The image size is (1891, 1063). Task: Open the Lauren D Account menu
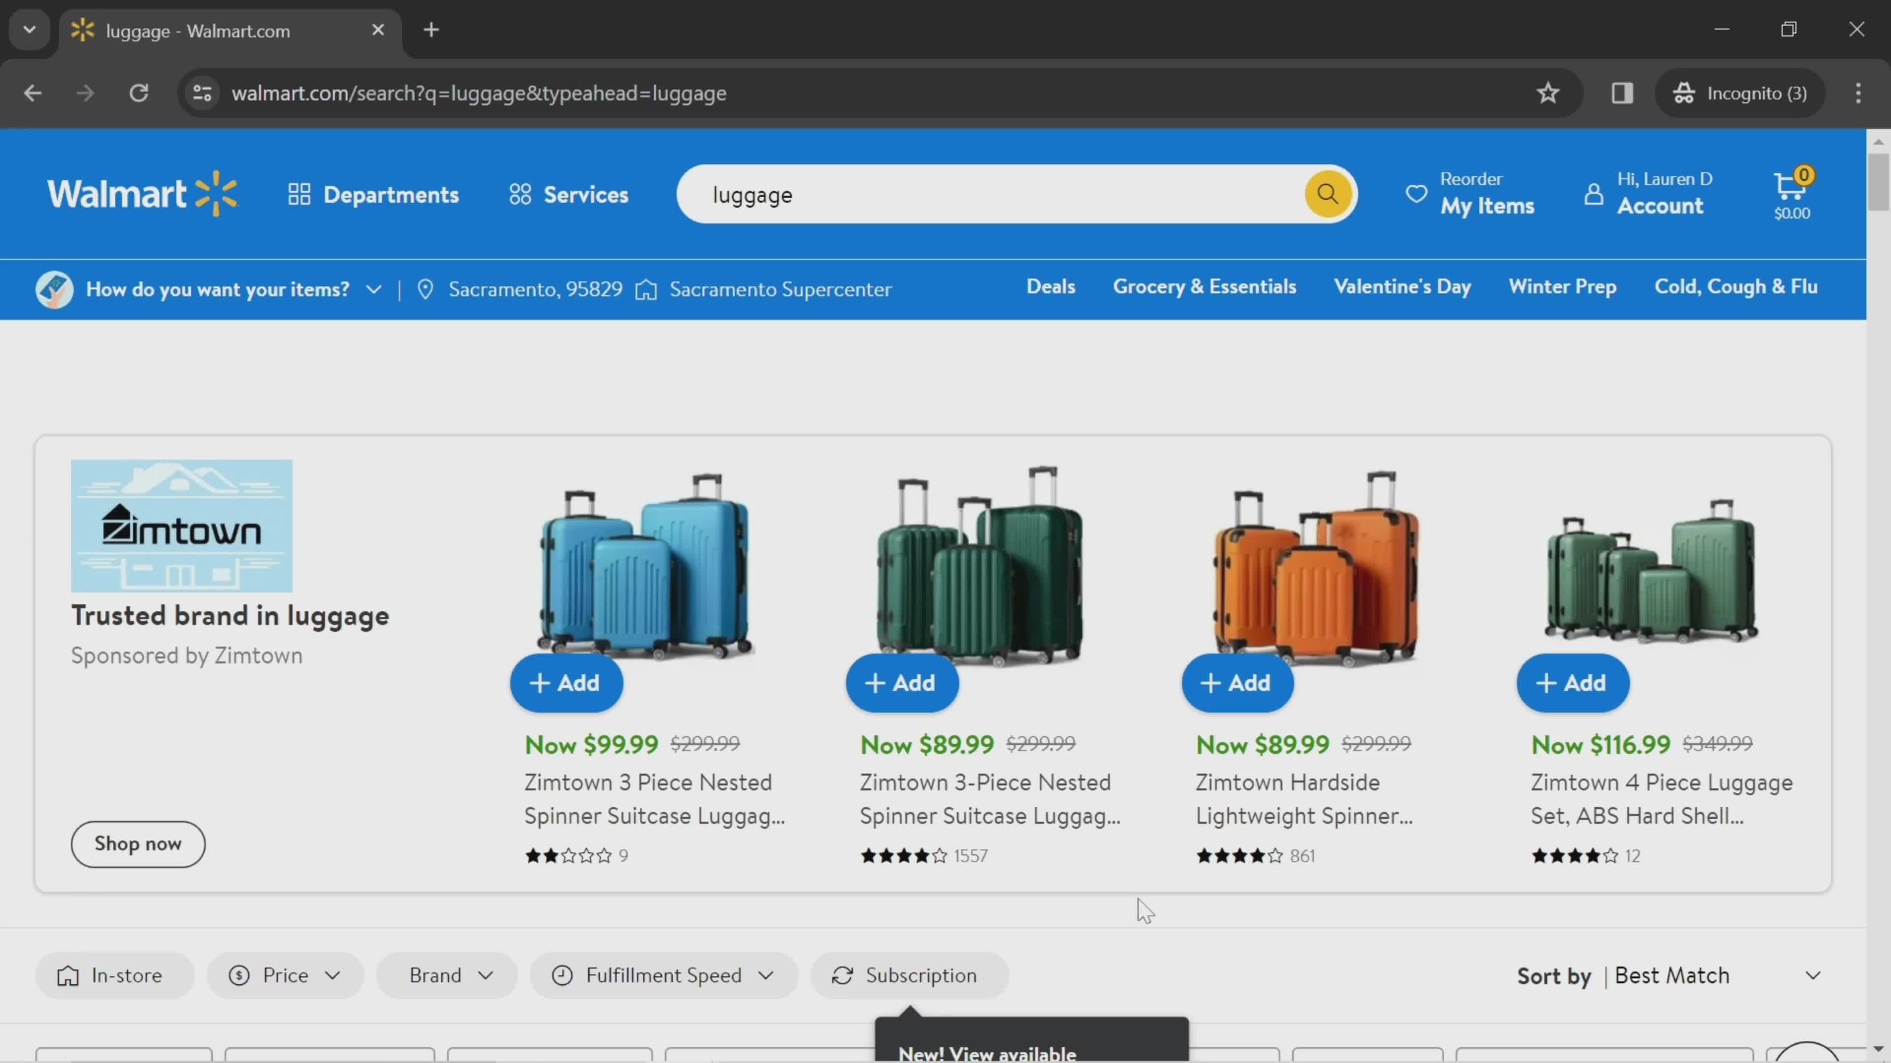(1648, 194)
